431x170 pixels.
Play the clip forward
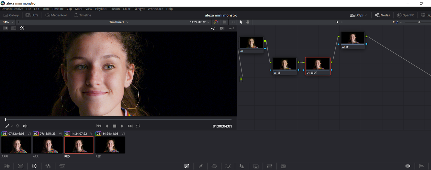pyautogui.click(x=122, y=126)
